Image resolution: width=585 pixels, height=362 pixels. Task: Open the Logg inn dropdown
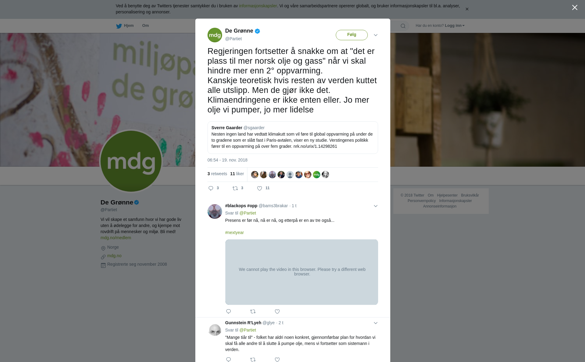(x=455, y=26)
